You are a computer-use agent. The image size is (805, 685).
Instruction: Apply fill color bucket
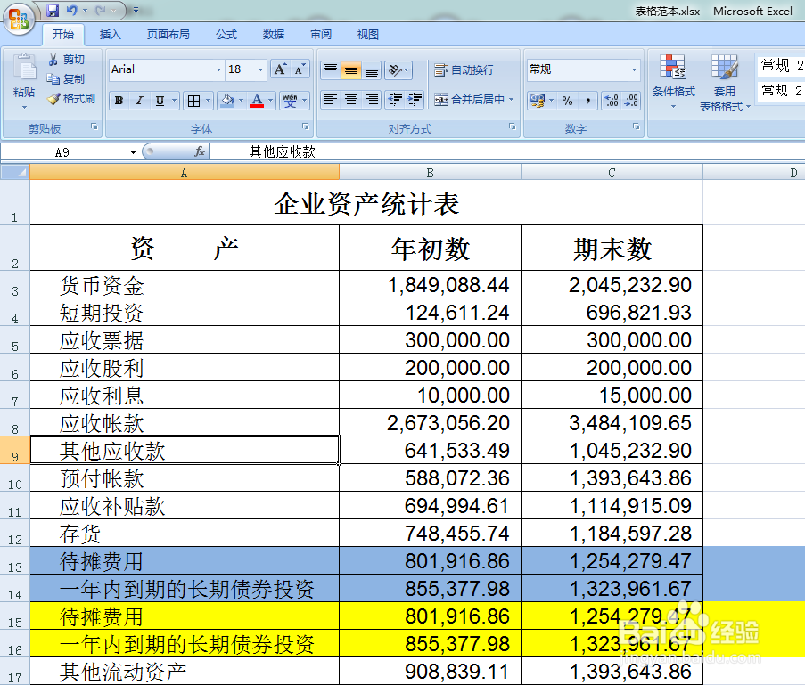[227, 101]
